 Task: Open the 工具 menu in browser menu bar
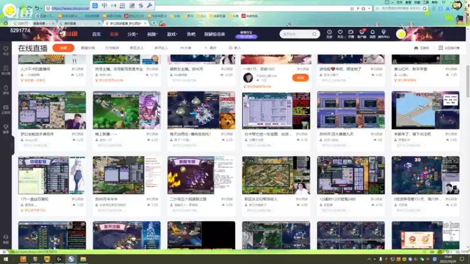pos(426,2)
